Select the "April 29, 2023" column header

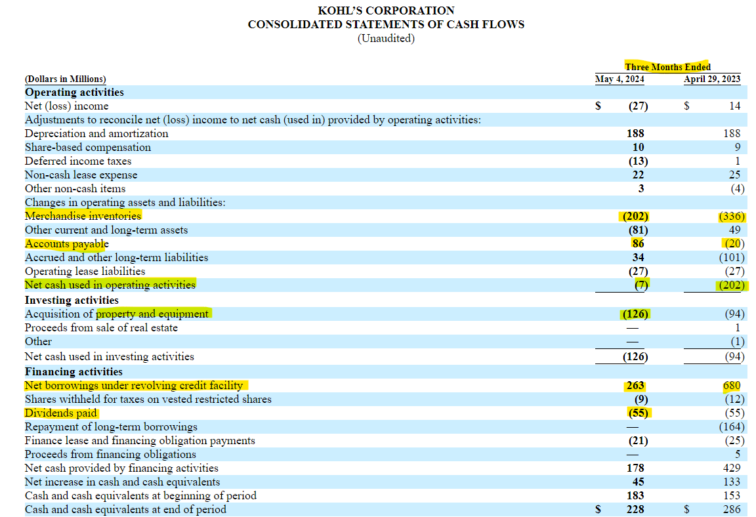pyautogui.click(x=712, y=78)
